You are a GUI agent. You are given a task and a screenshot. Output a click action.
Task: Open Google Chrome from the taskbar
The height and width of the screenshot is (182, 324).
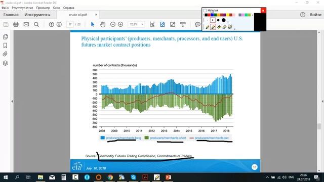[110, 177]
